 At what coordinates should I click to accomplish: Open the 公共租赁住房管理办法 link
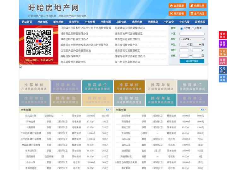point(127,62)
